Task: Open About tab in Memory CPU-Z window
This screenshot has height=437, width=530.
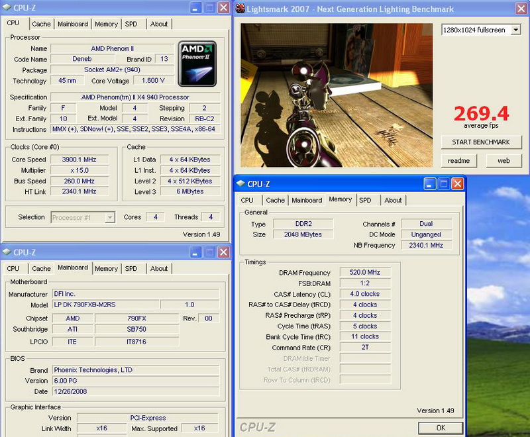Action: point(393,200)
